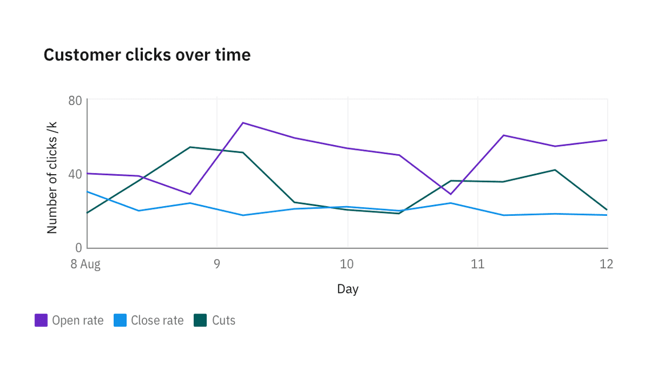Click the 0 y-axis tick label

click(x=79, y=248)
